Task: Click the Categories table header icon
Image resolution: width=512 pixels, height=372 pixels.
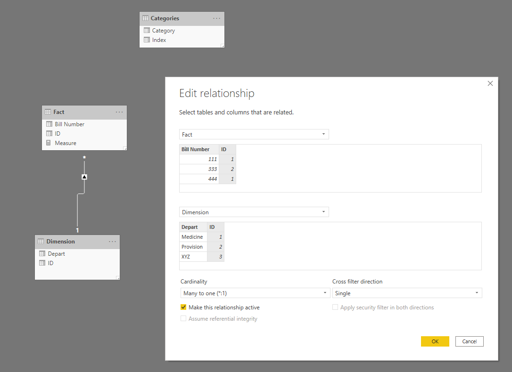Action: 145,18
